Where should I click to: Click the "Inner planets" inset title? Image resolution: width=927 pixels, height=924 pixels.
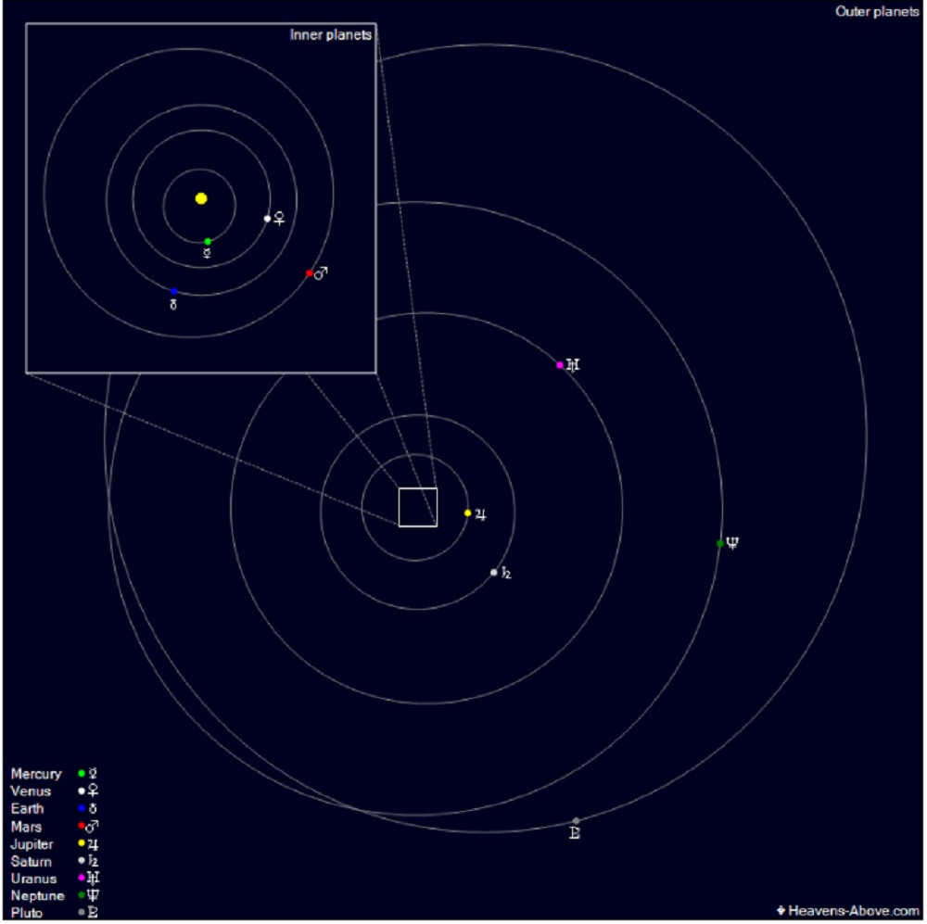click(331, 35)
